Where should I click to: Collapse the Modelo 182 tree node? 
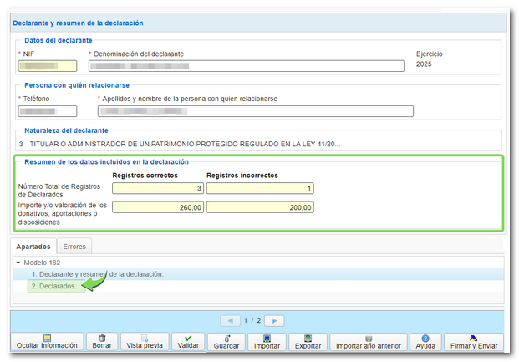tap(18, 263)
